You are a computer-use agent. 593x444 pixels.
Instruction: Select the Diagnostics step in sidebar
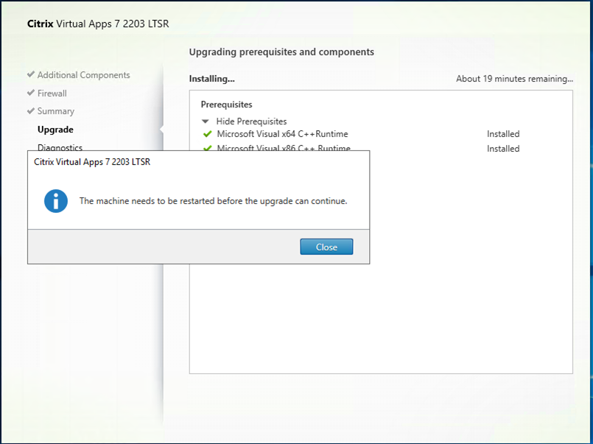click(60, 147)
